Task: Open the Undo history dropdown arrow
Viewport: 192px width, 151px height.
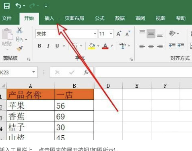Action: [24, 6]
